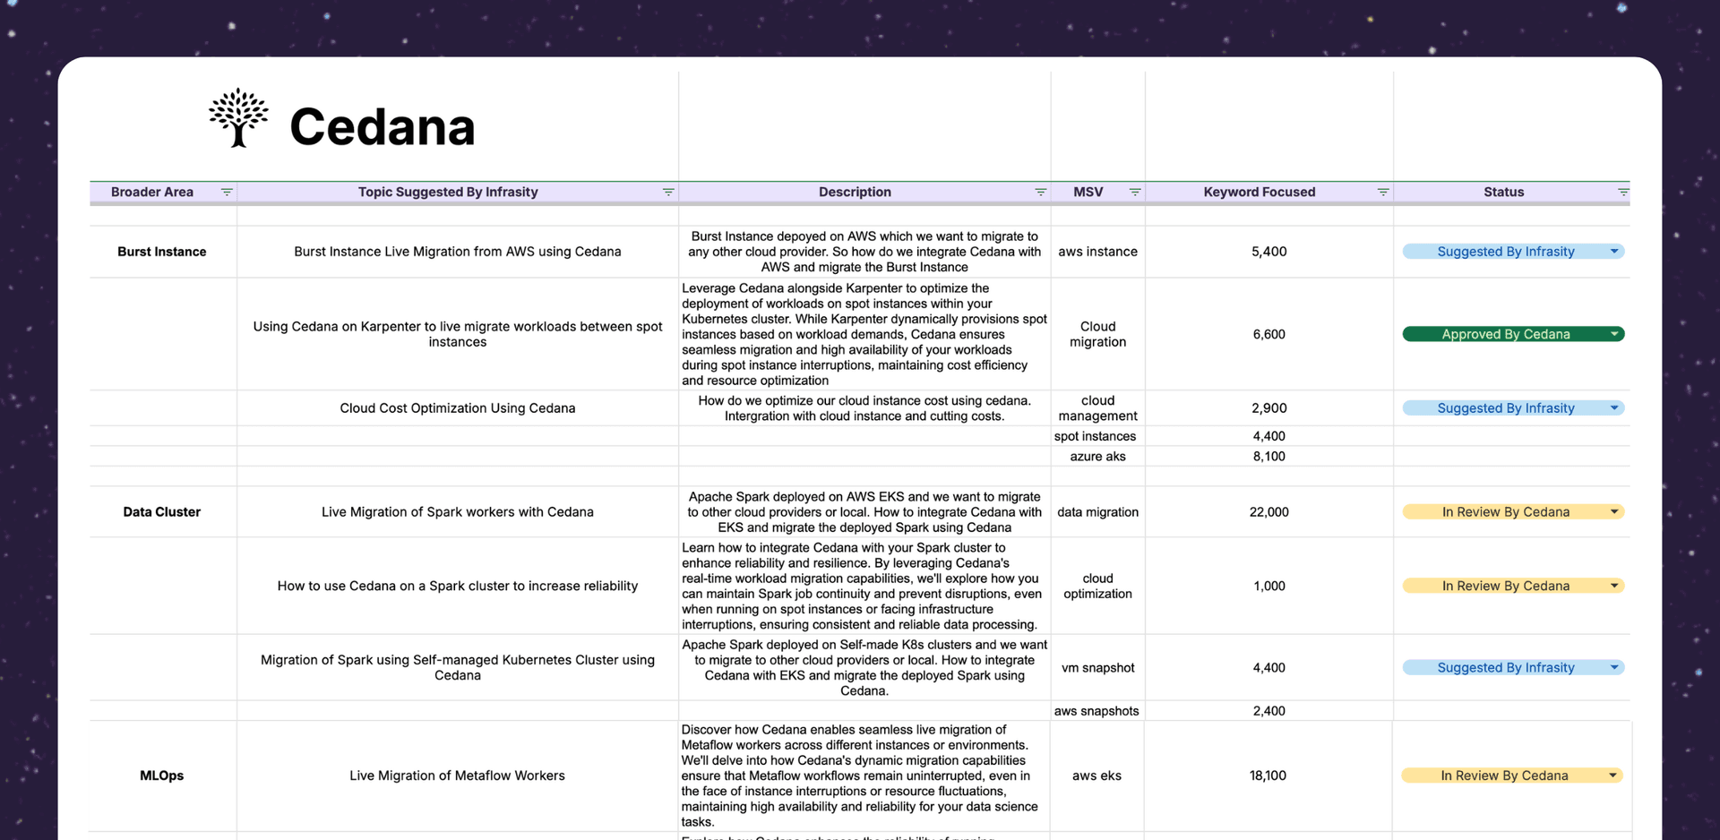Click the Cedana tree logo
This screenshot has height=840, width=1720.
pyautogui.click(x=238, y=117)
